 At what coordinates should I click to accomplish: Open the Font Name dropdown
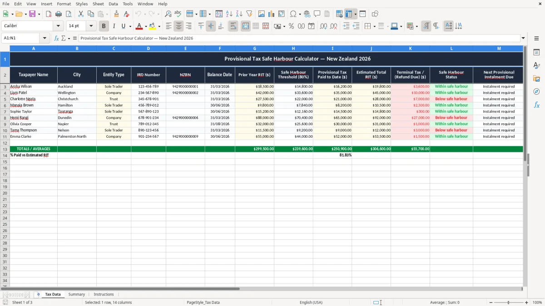coord(58,26)
